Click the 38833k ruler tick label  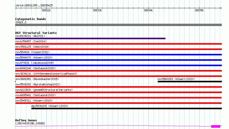pos(97,10)
